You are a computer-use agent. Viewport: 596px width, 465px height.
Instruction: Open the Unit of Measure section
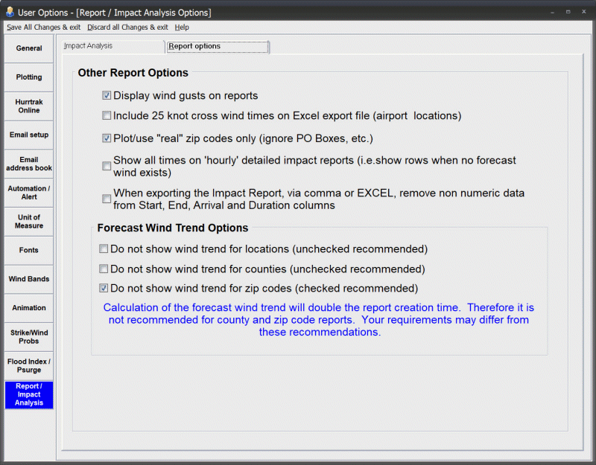(x=29, y=222)
